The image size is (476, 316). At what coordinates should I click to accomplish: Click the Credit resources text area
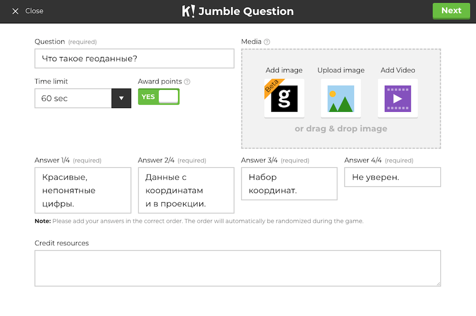[x=238, y=268]
